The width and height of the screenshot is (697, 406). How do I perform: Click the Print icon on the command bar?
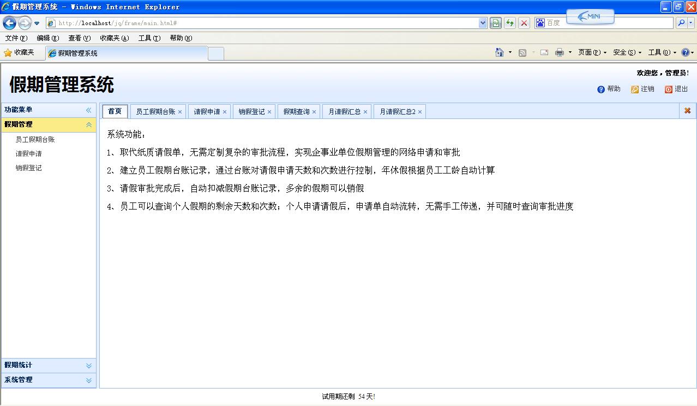pos(560,52)
